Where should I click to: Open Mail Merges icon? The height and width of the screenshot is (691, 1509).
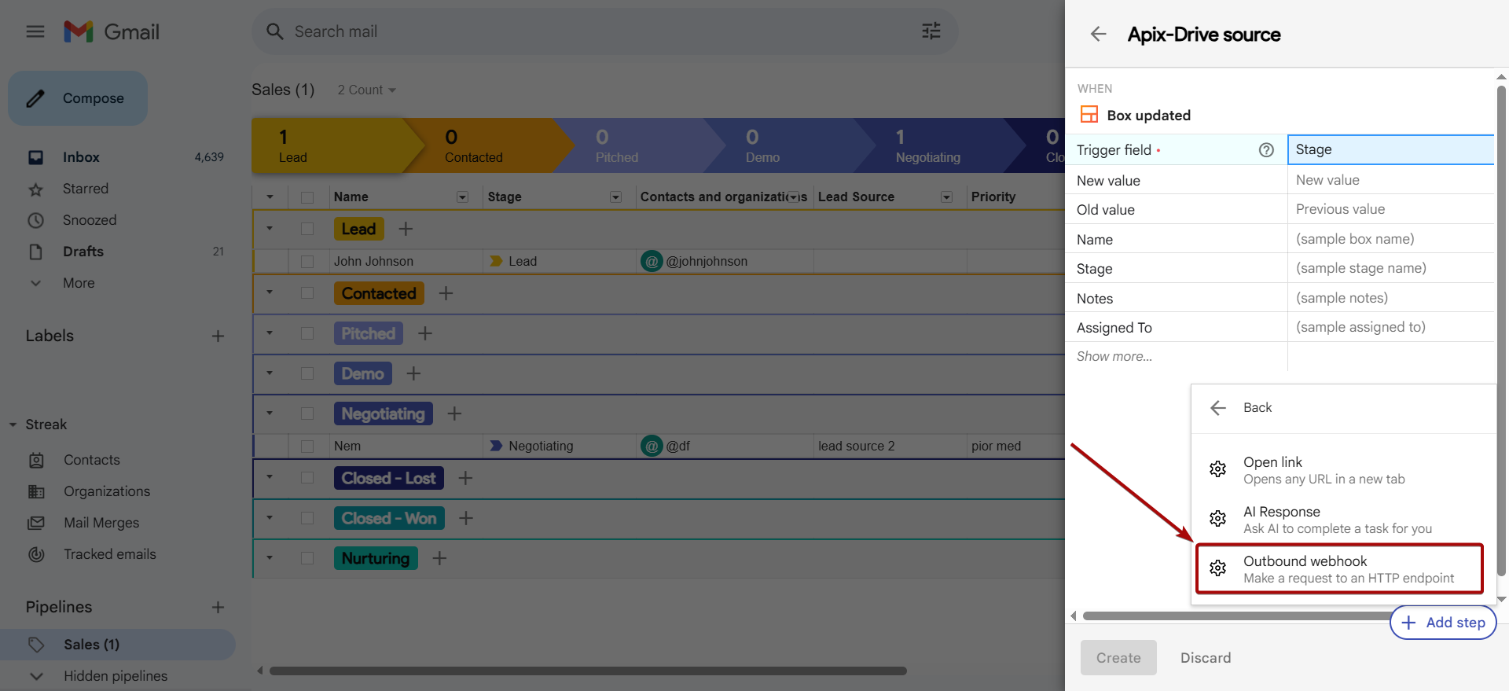(x=36, y=523)
